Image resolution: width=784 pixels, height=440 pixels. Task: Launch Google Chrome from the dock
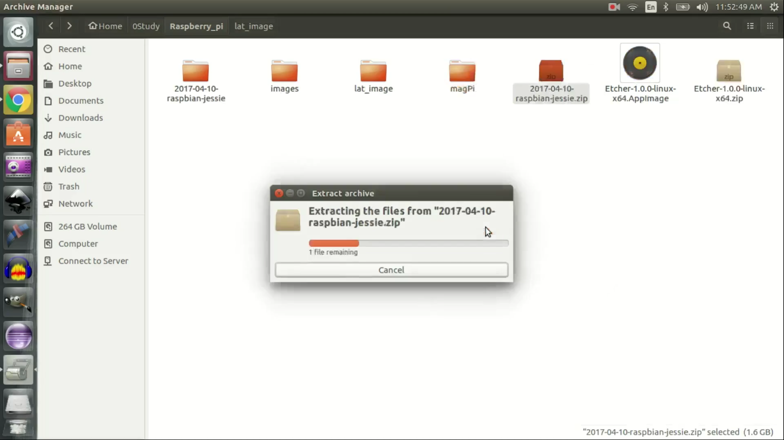pyautogui.click(x=18, y=100)
